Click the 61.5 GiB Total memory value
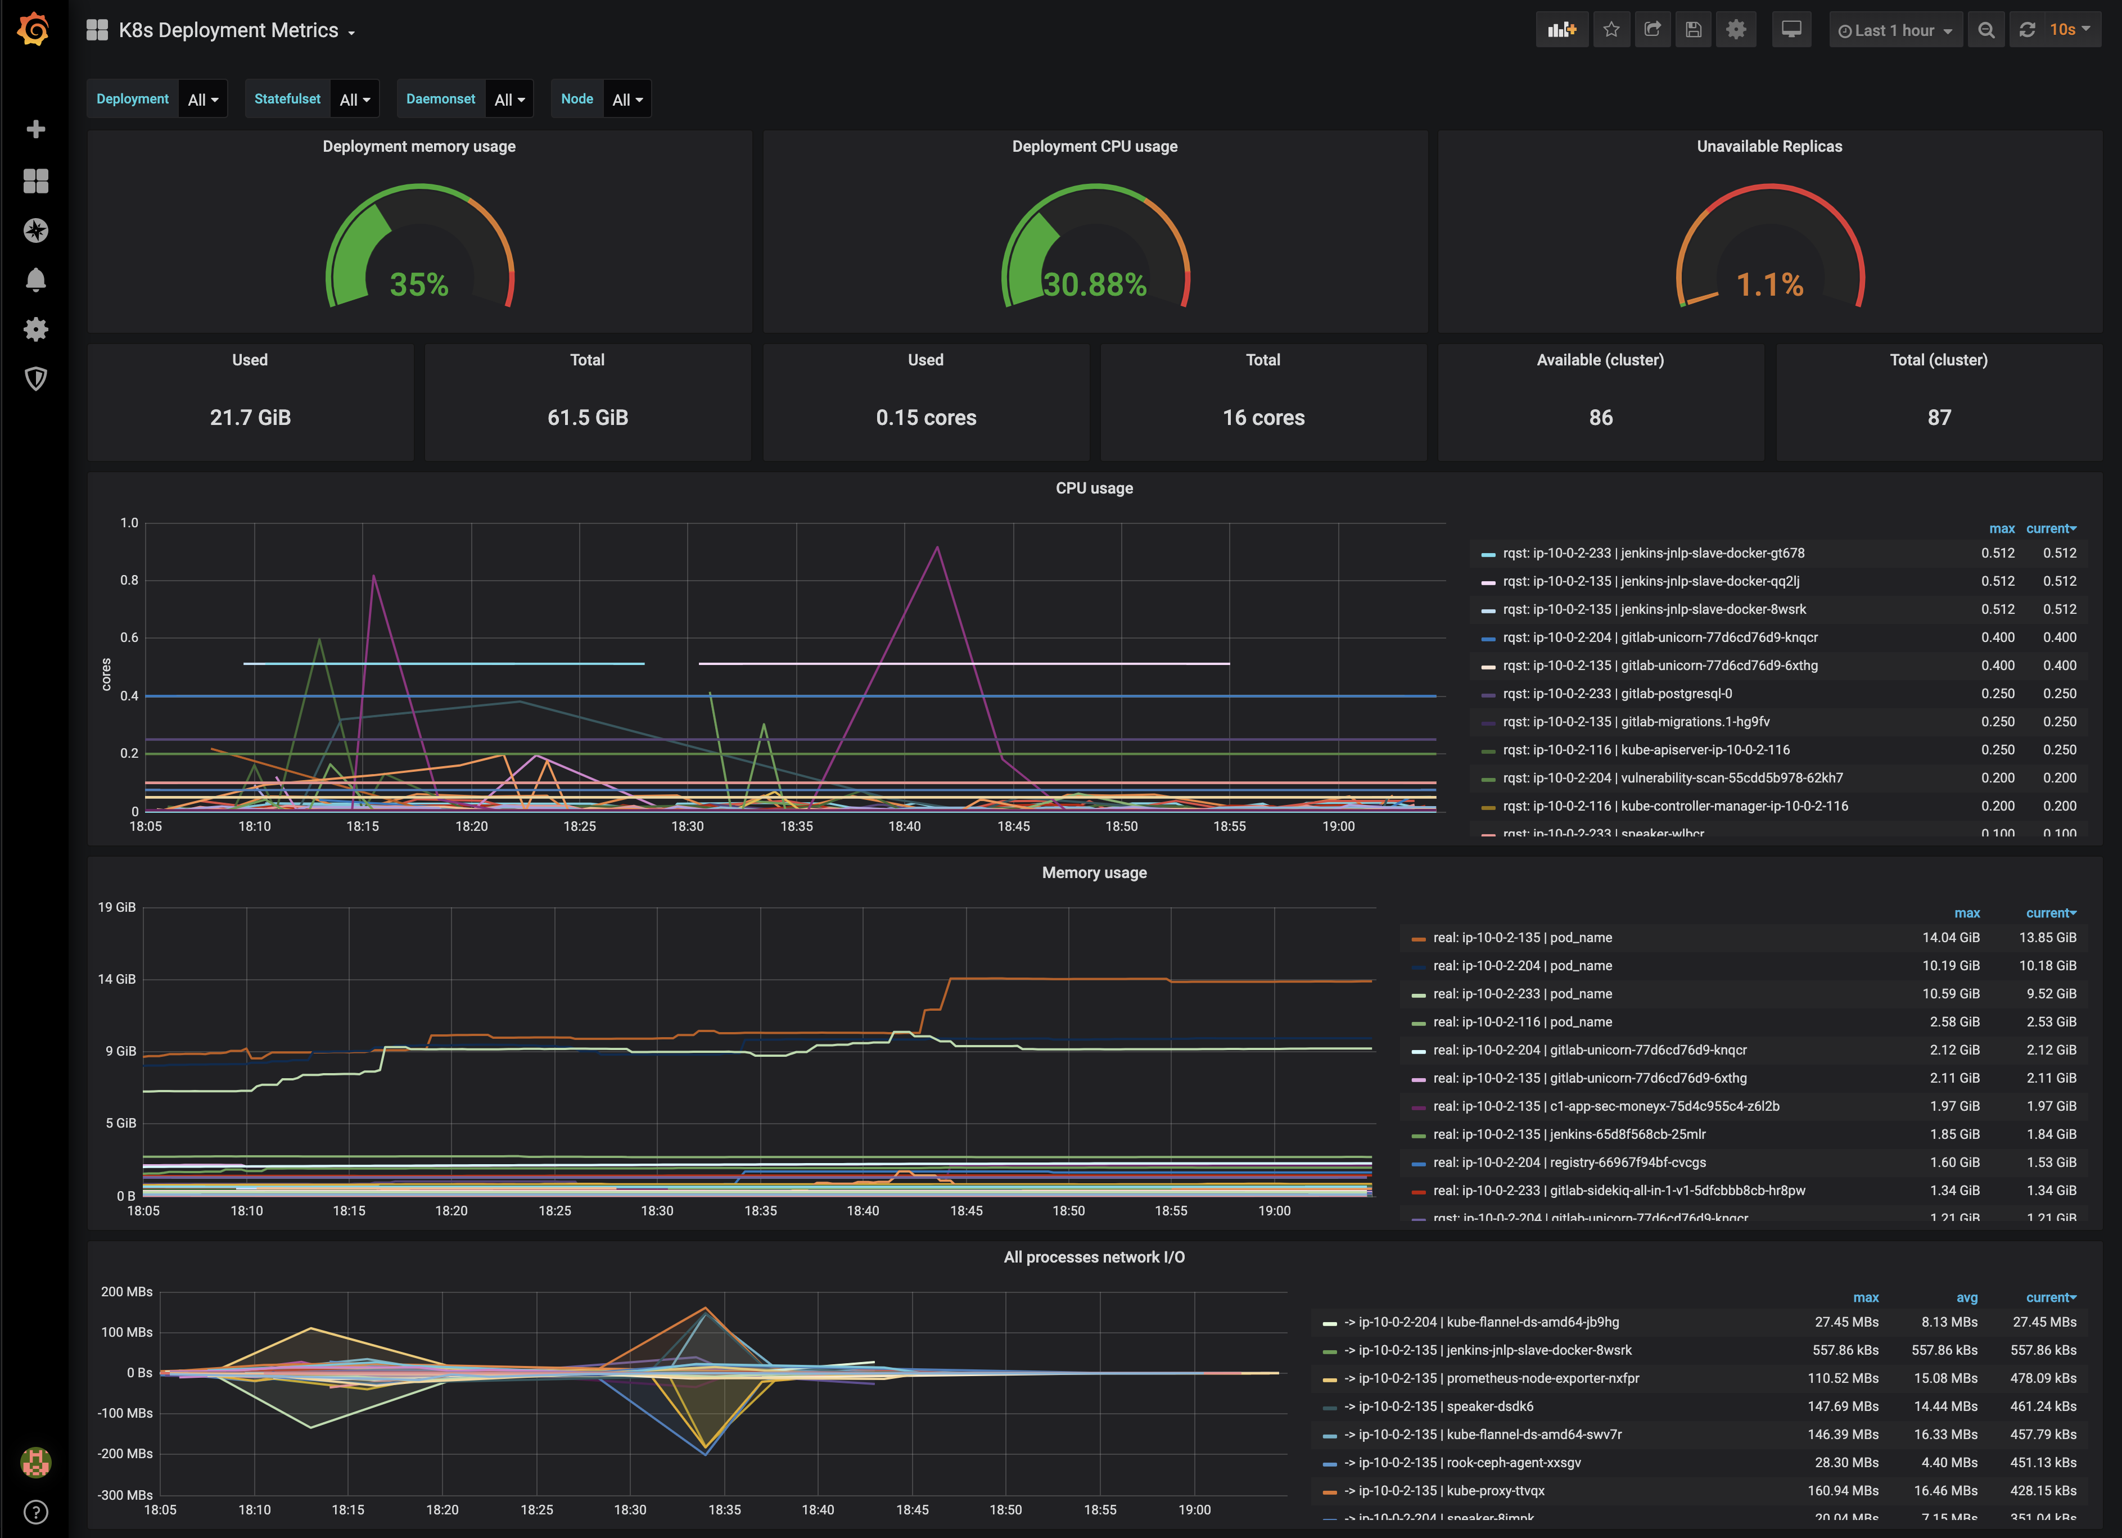The image size is (2122, 1538). pyautogui.click(x=588, y=417)
